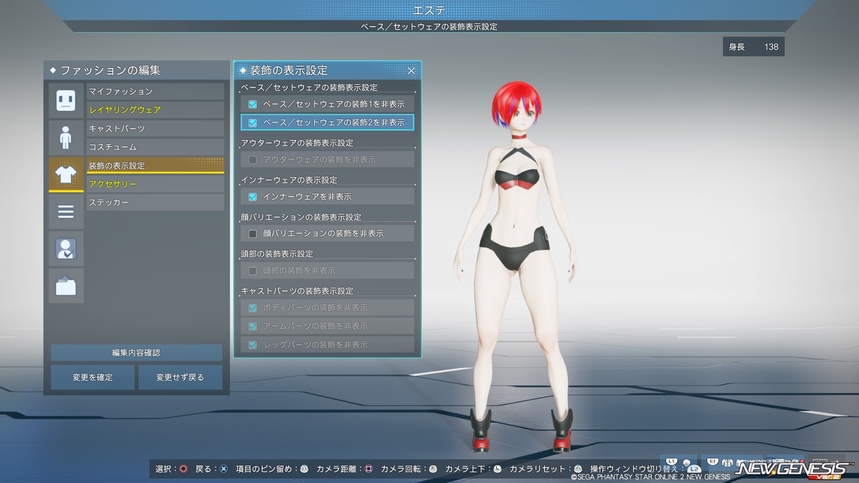The width and height of the screenshot is (859, 483).
Task: Click the キャストパーツの装飾表示設定 section label
Action: pos(297,292)
